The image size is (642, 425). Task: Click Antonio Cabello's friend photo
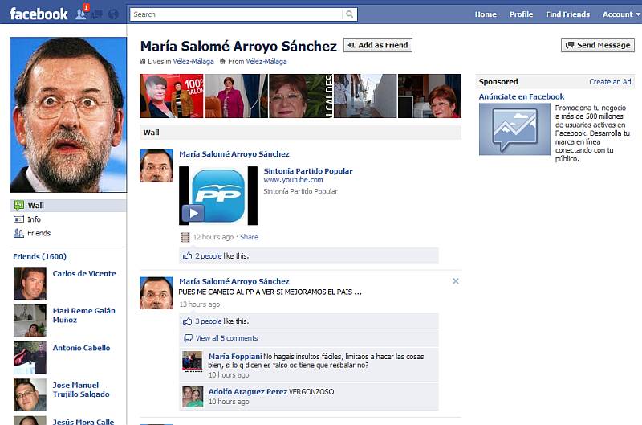[30, 358]
